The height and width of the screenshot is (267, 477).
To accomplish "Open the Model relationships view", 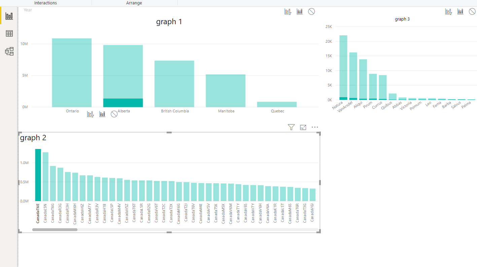I will point(9,51).
